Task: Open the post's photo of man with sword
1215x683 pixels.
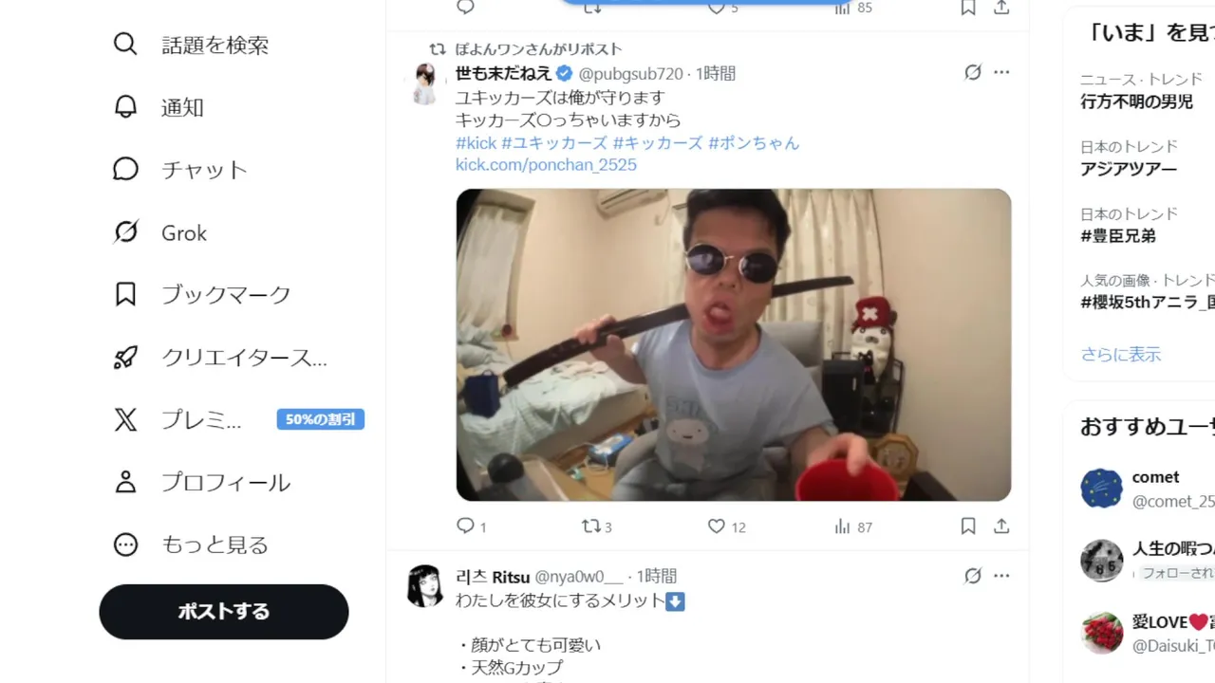Action: 734,344
